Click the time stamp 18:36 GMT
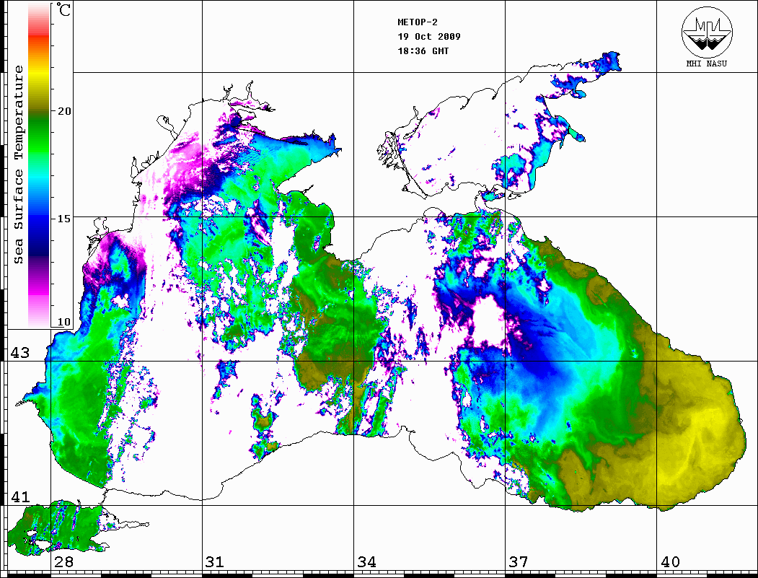 click(x=423, y=51)
